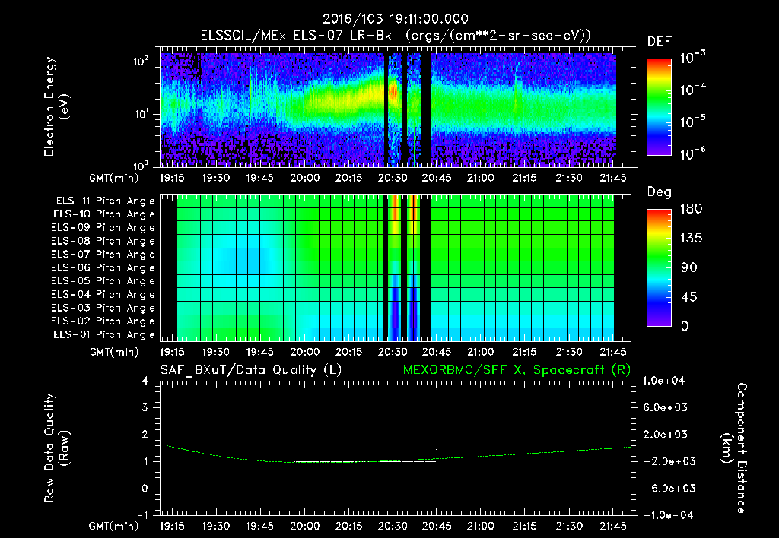Select the ELS-01 Pitch Angle row label
Viewport: 779px width, 538px height.
pyautogui.click(x=104, y=334)
